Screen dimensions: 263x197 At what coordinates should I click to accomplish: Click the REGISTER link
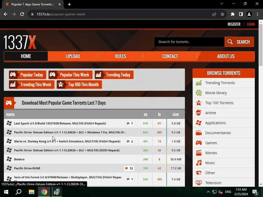click(234, 24)
